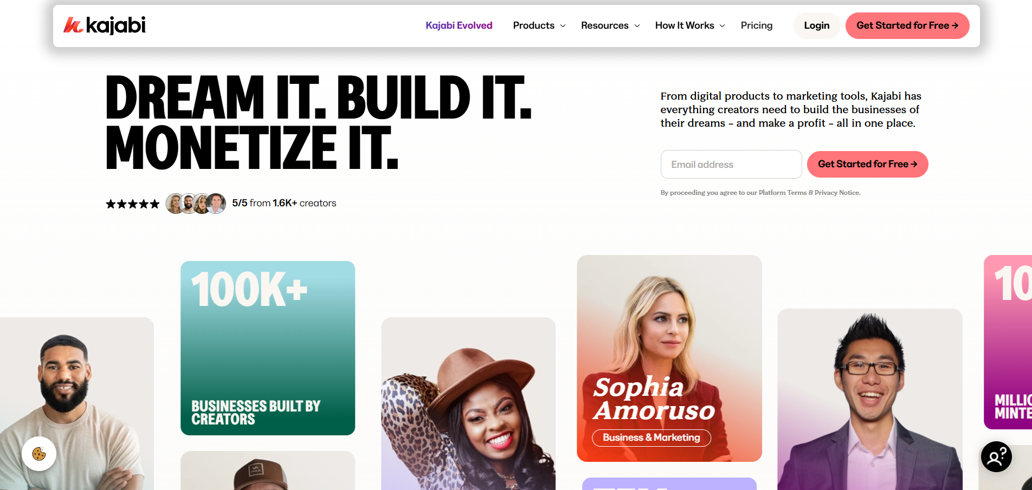Image resolution: width=1032 pixels, height=490 pixels.
Task: Click the Business & Marketing tag
Action: [x=652, y=437]
